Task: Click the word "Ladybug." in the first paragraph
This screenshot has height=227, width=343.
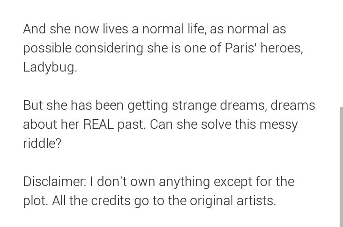Action: pos(50,67)
